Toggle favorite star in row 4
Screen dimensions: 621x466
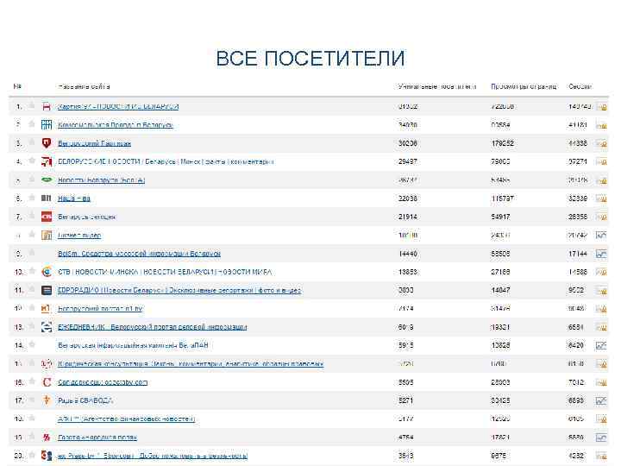coord(32,161)
